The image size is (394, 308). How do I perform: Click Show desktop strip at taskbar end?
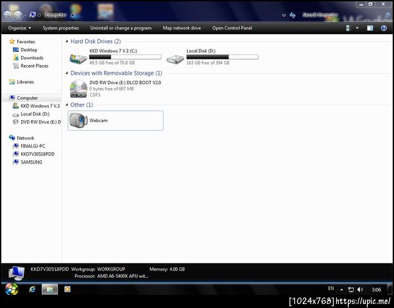389,290
